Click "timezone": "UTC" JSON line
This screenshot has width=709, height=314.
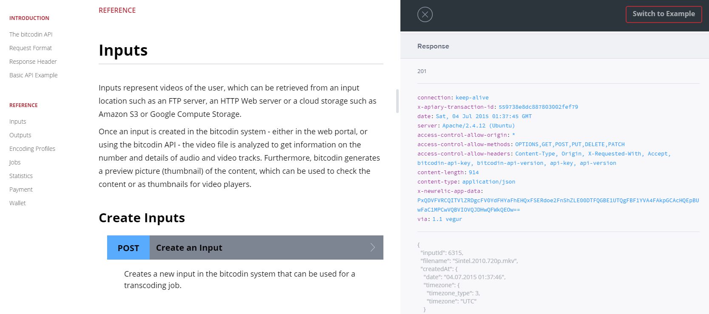pos(451,301)
